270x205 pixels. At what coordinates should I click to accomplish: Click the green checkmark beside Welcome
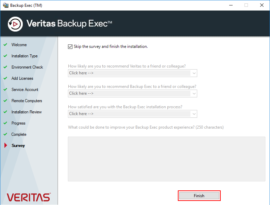[5, 44]
